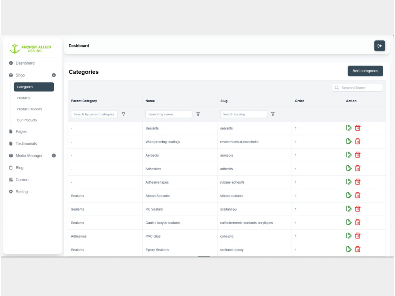Focus the Search by parent category field
The height and width of the screenshot is (296, 395).
pos(94,114)
